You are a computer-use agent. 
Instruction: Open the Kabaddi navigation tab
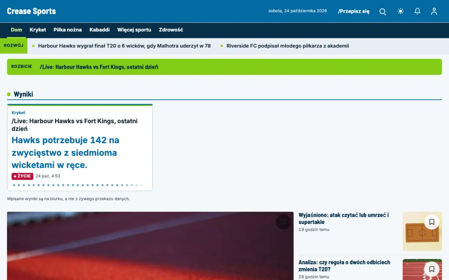(x=100, y=30)
